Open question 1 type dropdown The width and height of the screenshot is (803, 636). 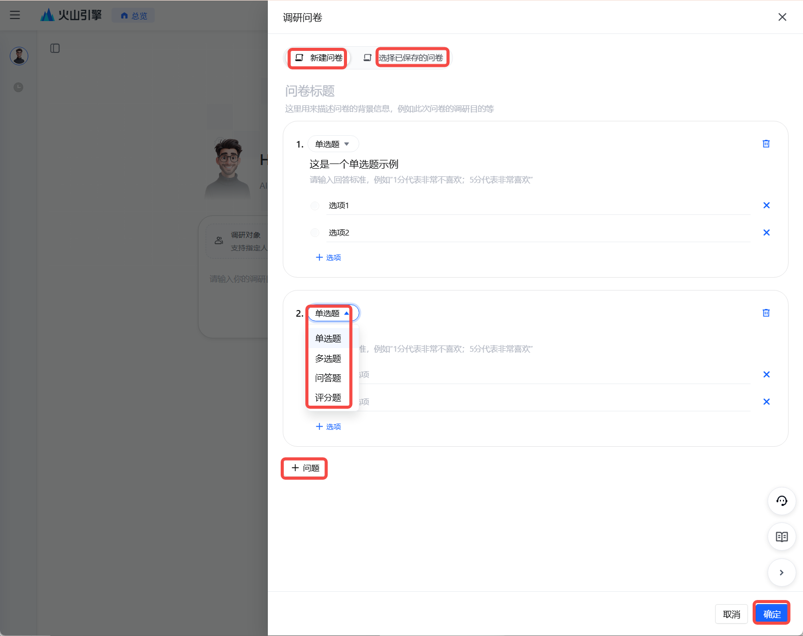tap(333, 144)
